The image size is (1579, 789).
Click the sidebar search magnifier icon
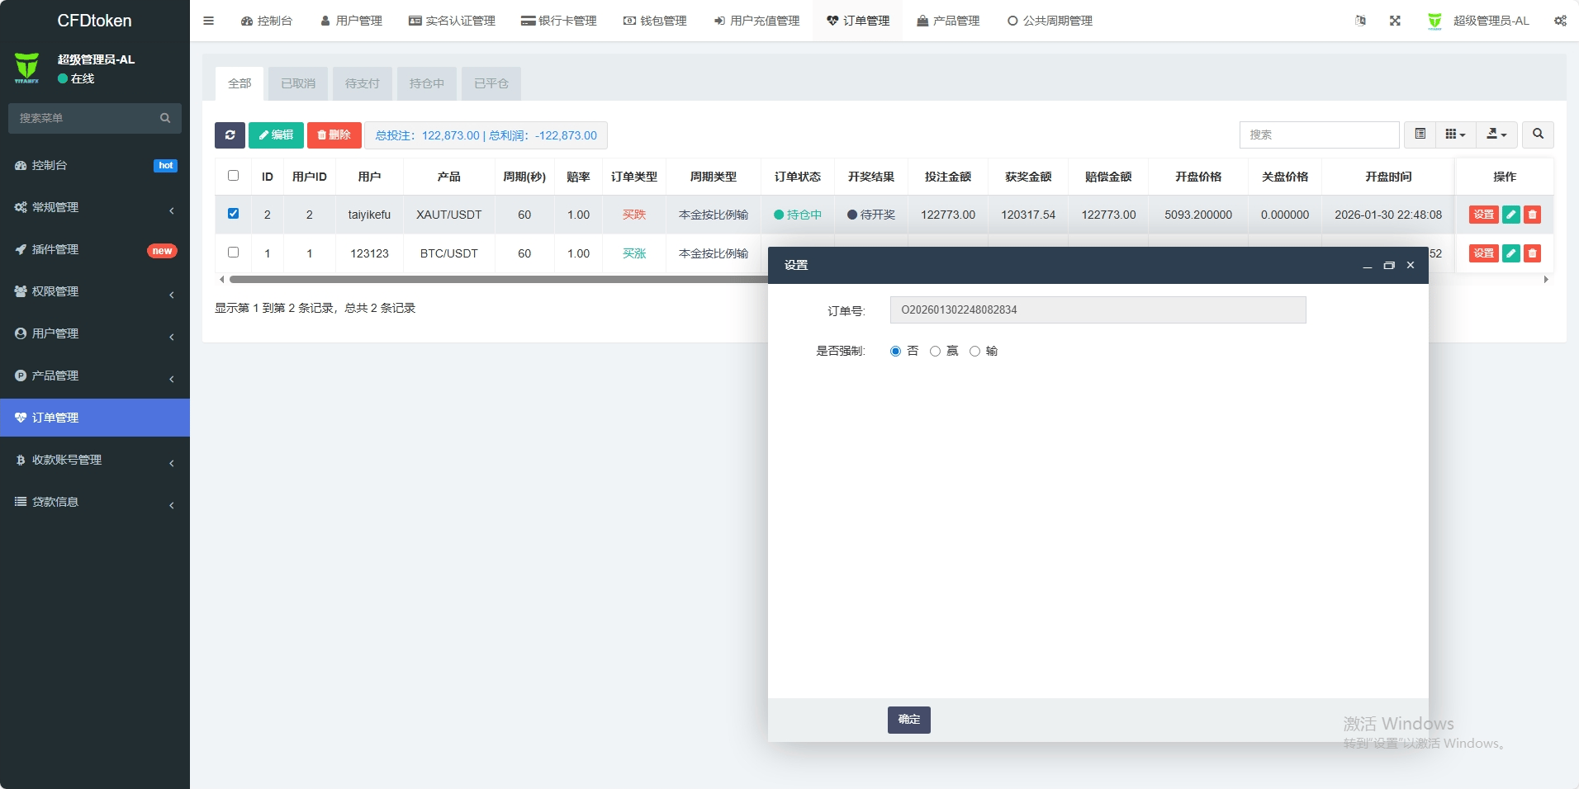pyautogui.click(x=165, y=118)
